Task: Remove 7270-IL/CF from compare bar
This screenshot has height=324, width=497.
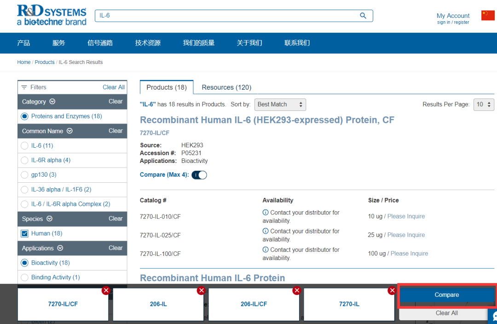Action: click(x=106, y=290)
